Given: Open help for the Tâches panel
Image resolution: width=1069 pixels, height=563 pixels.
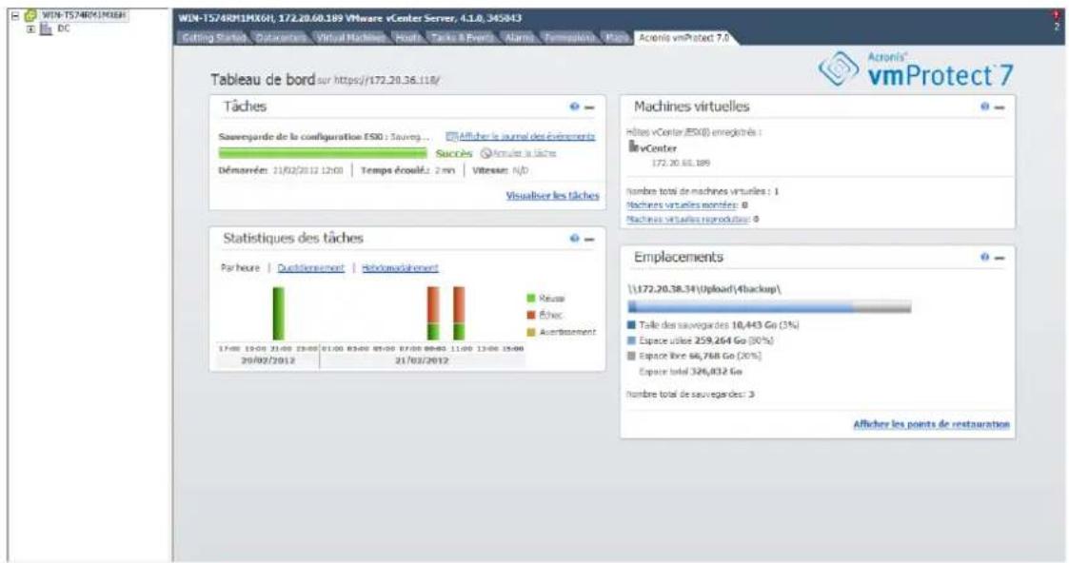Looking at the screenshot, I should point(574,107).
